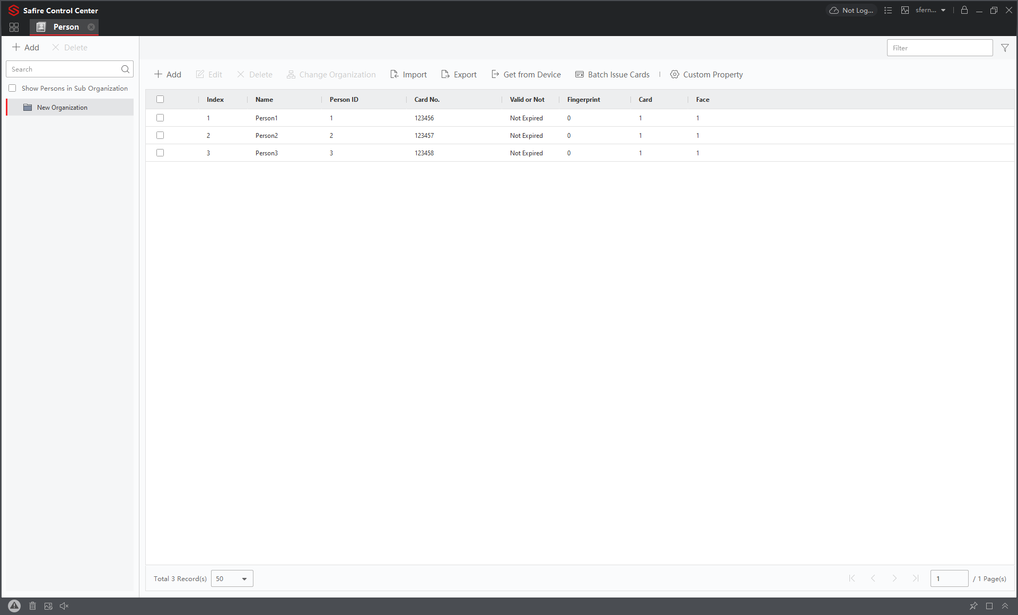
Task: Click Import persons
Action: (x=408, y=74)
